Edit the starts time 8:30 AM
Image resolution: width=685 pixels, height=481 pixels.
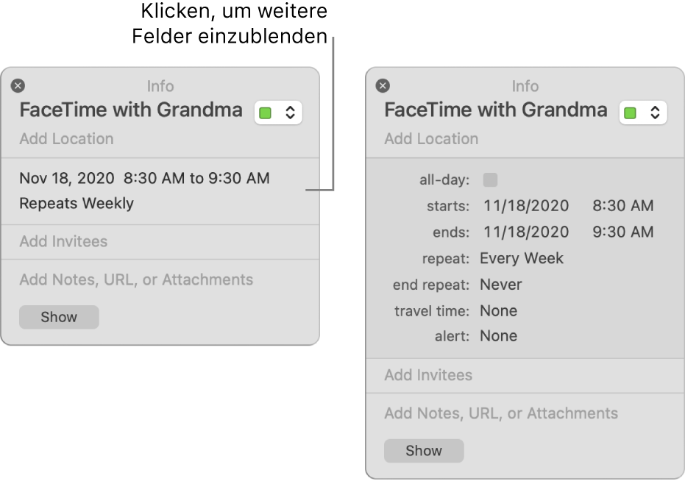click(x=623, y=206)
